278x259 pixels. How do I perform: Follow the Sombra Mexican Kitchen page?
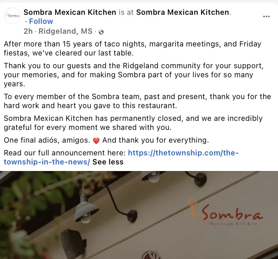pos(41,21)
